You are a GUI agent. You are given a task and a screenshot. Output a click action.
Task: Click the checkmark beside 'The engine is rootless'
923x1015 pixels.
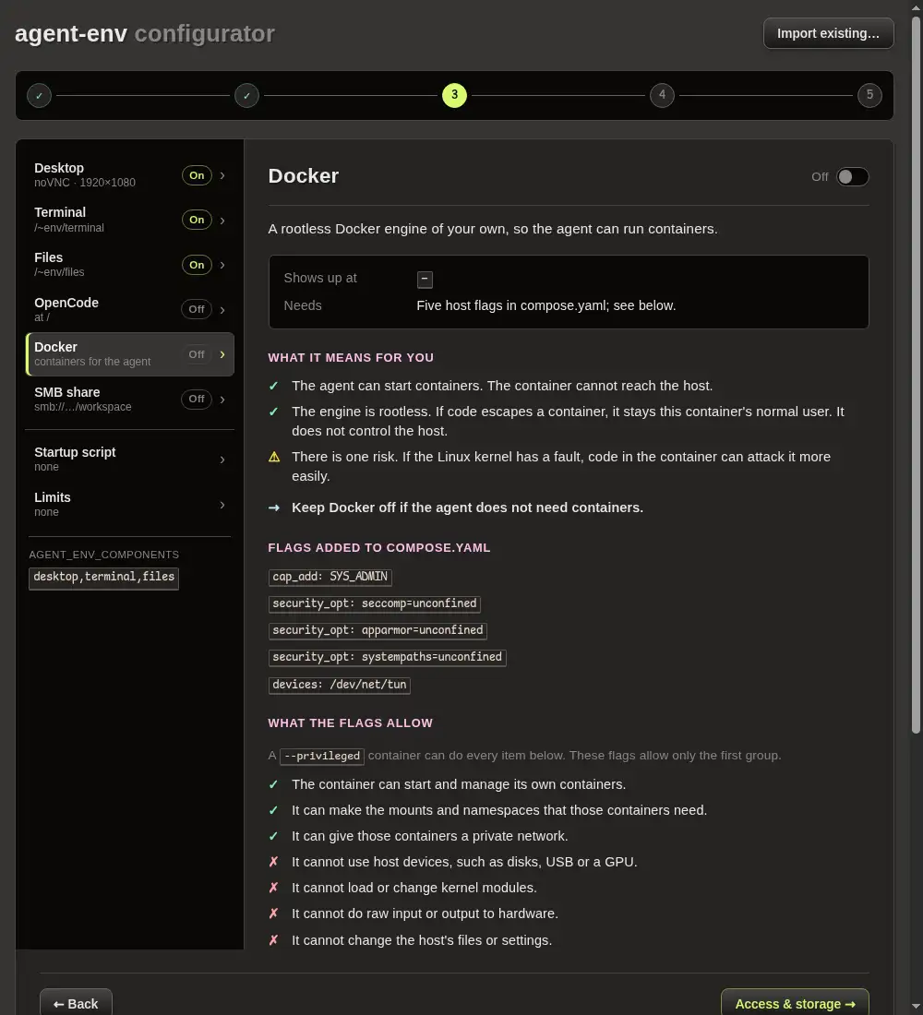click(273, 412)
